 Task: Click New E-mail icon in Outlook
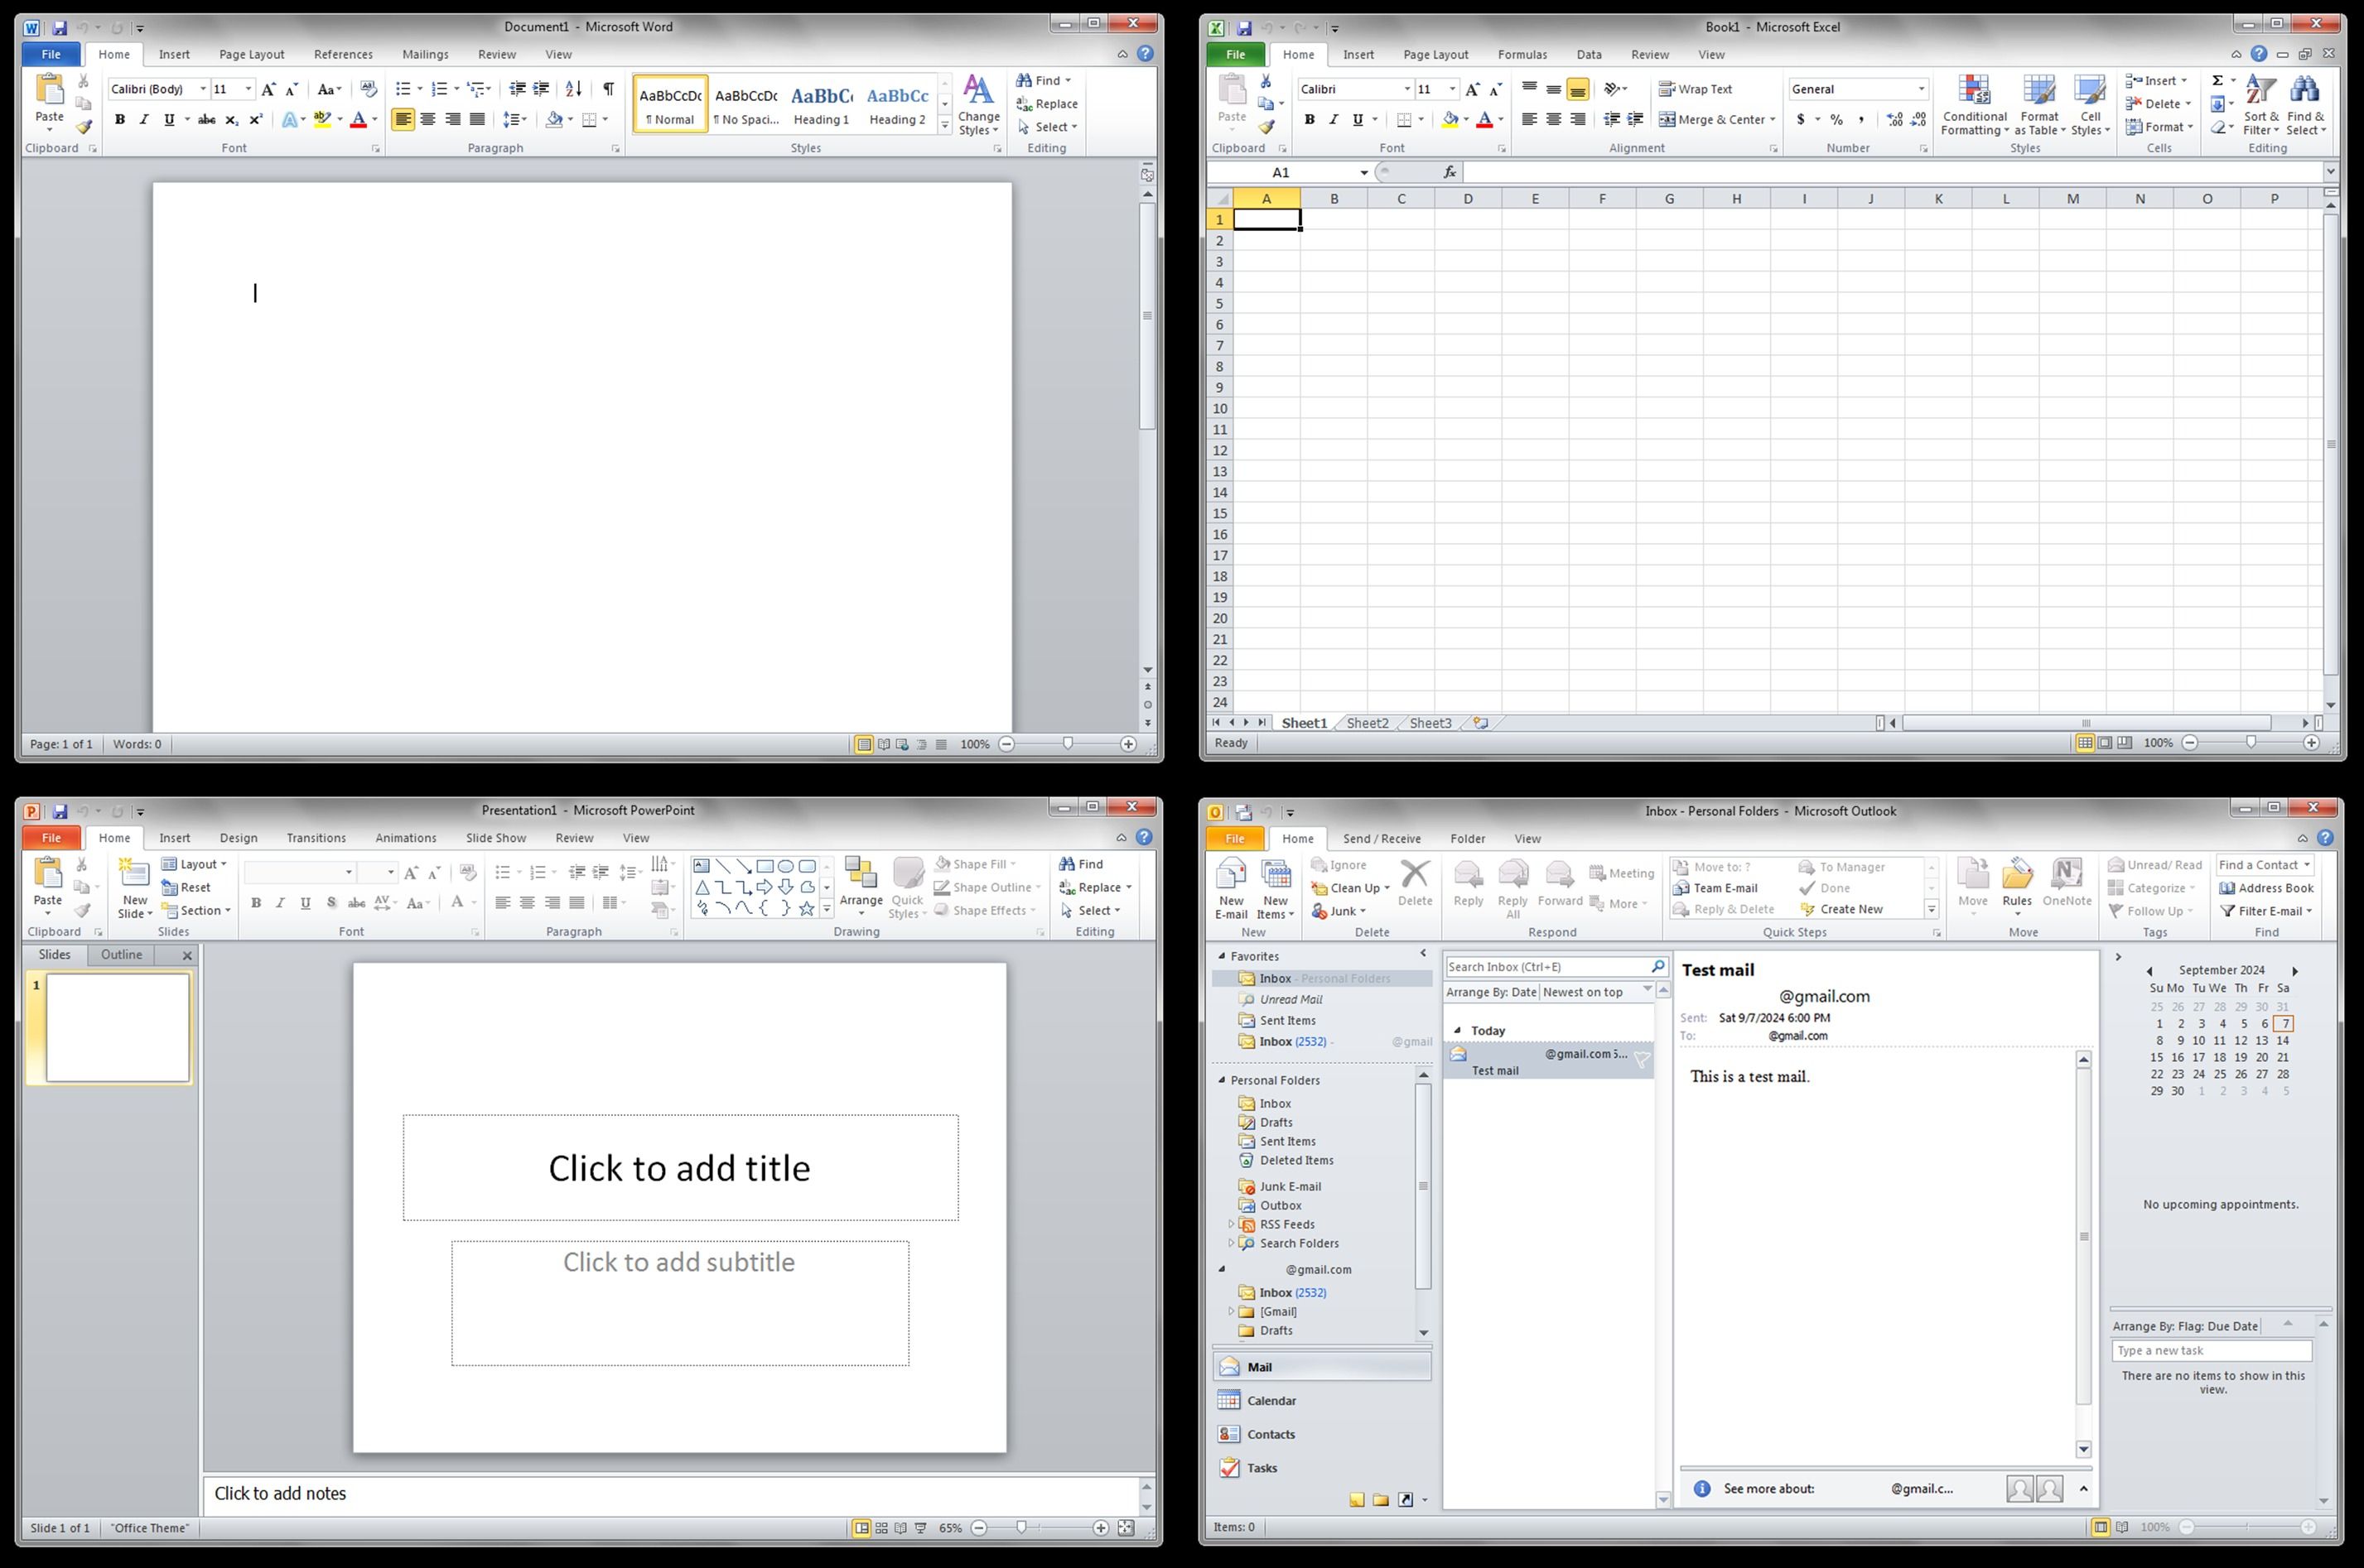1231,888
